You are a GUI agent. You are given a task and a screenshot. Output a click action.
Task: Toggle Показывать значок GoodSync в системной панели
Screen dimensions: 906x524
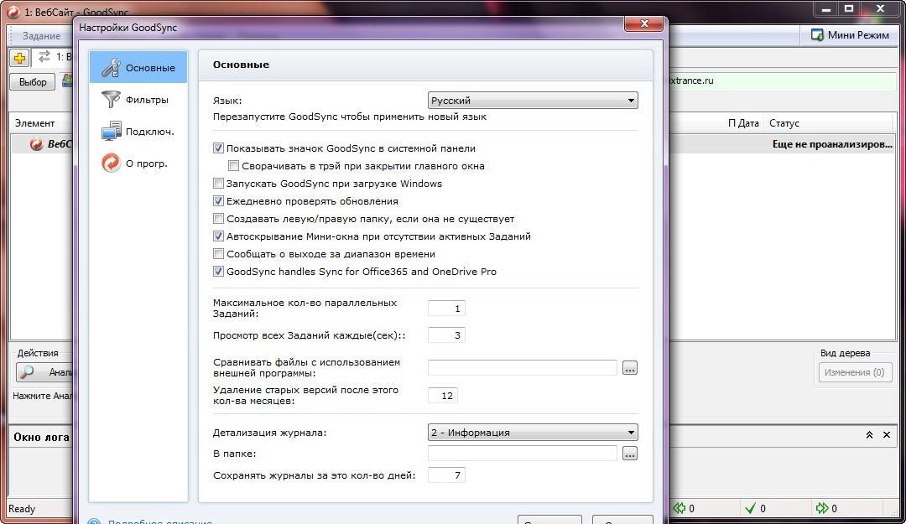pos(218,148)
